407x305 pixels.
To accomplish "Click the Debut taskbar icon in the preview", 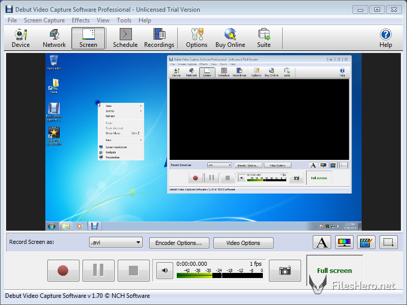I will click(x=94, y=226).
